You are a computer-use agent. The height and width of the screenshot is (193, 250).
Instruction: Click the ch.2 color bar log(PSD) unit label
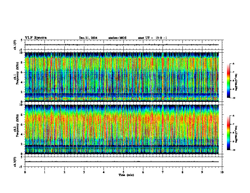237,134
